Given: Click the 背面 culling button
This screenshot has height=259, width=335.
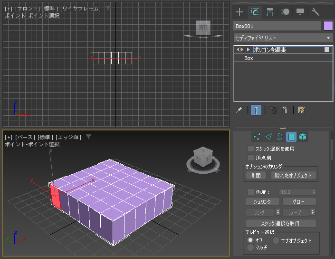Looking at the screenshot, I should tap(256, 176).
